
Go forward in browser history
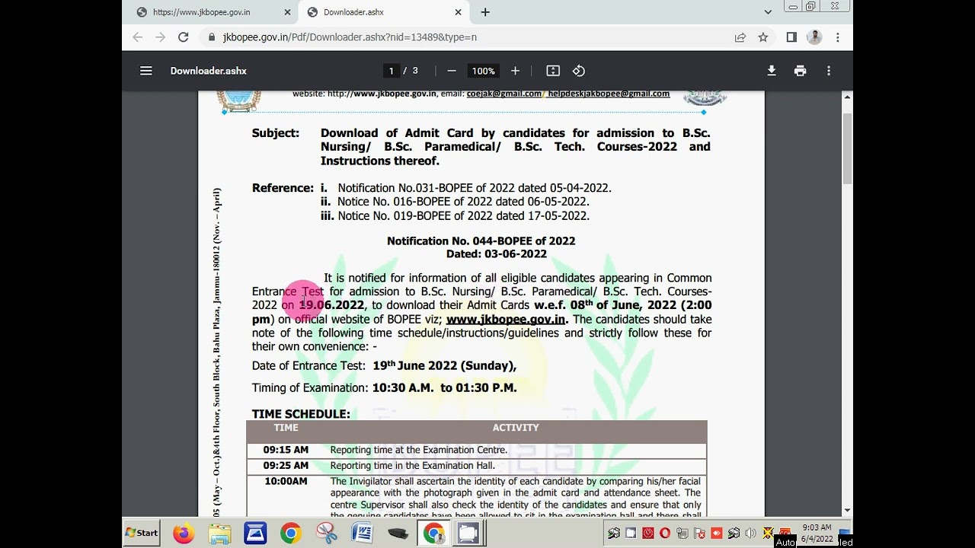tap(160, 37)
